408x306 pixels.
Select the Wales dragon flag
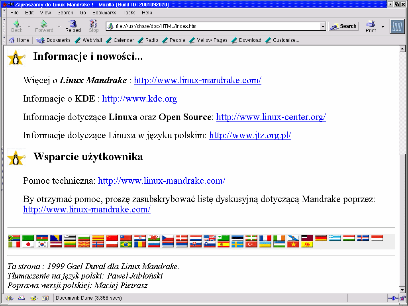point(153,238)
